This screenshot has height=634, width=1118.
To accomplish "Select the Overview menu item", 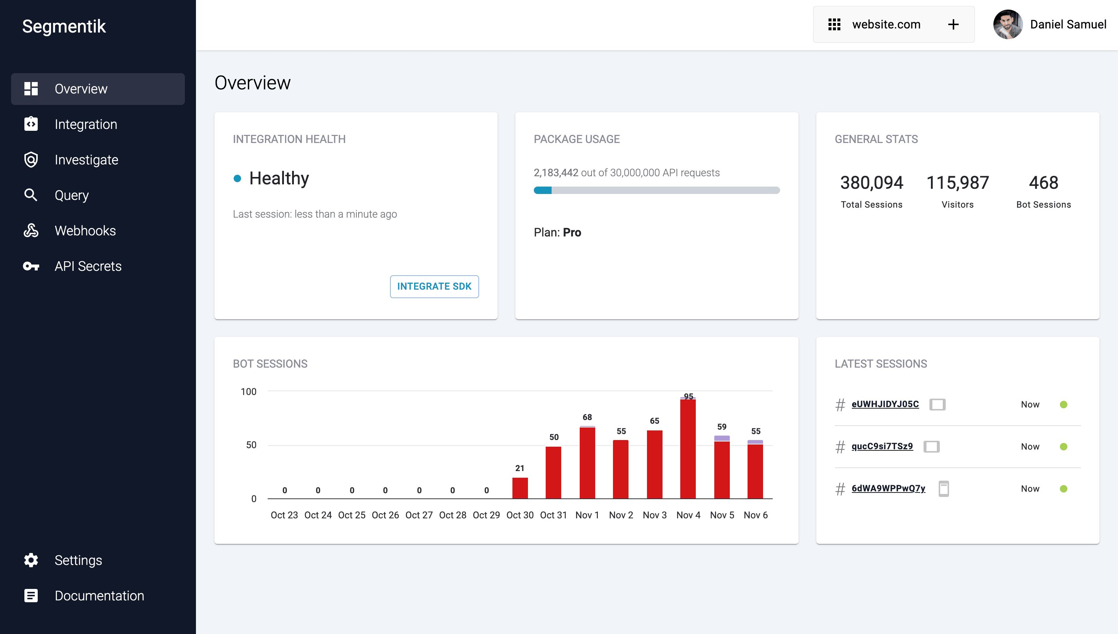I will (98, 89).
